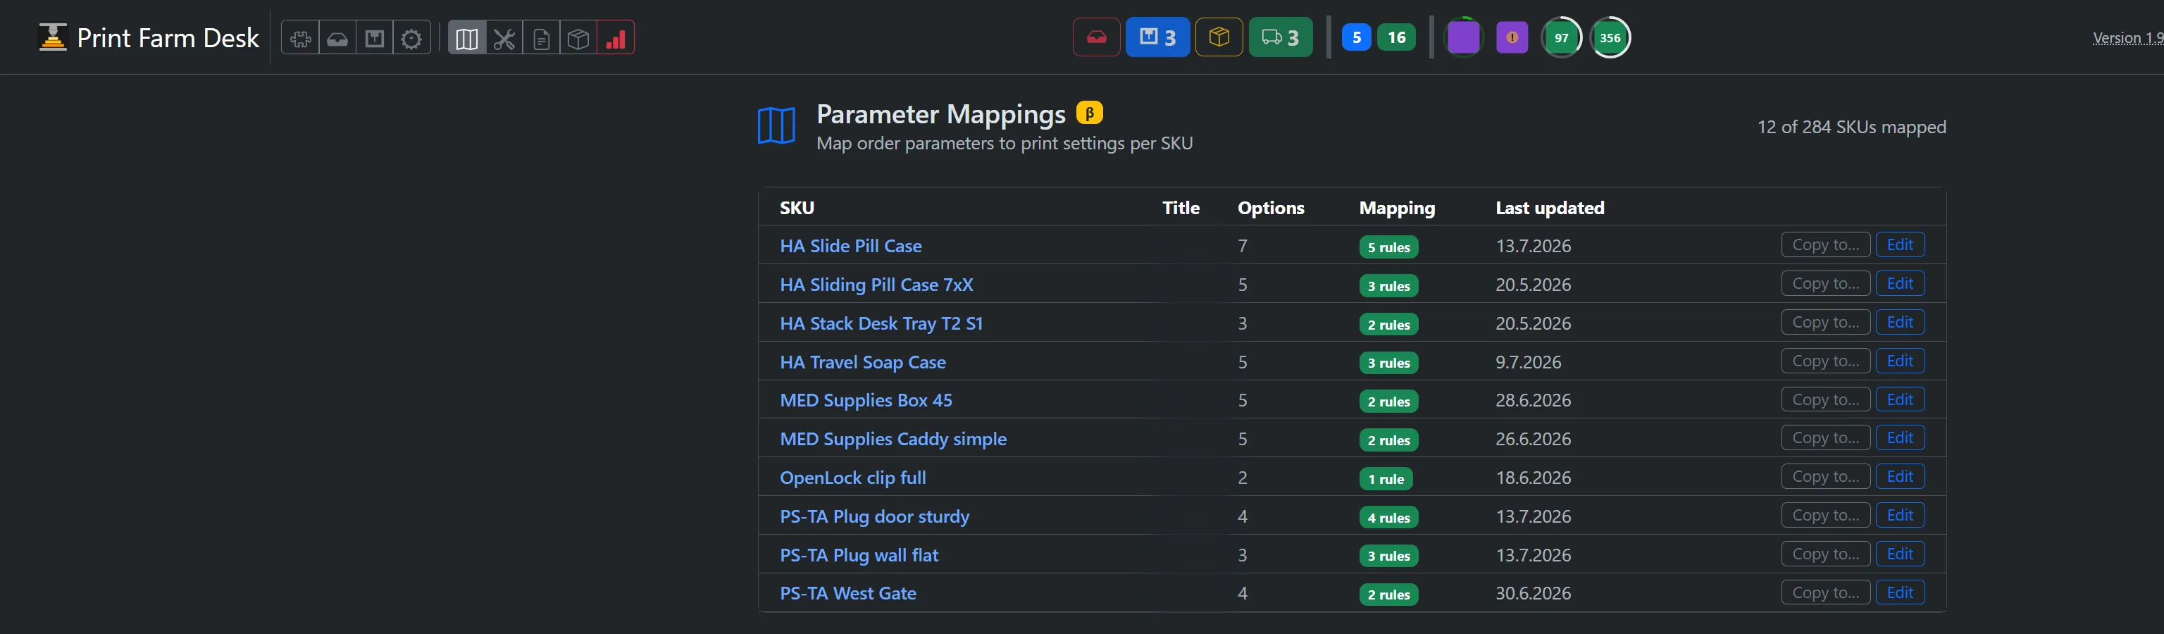Open the puzzle piece plugins toolbar icon
Image resolution: width=2164 pixels, height=634 pixels.
coord(300,38)
